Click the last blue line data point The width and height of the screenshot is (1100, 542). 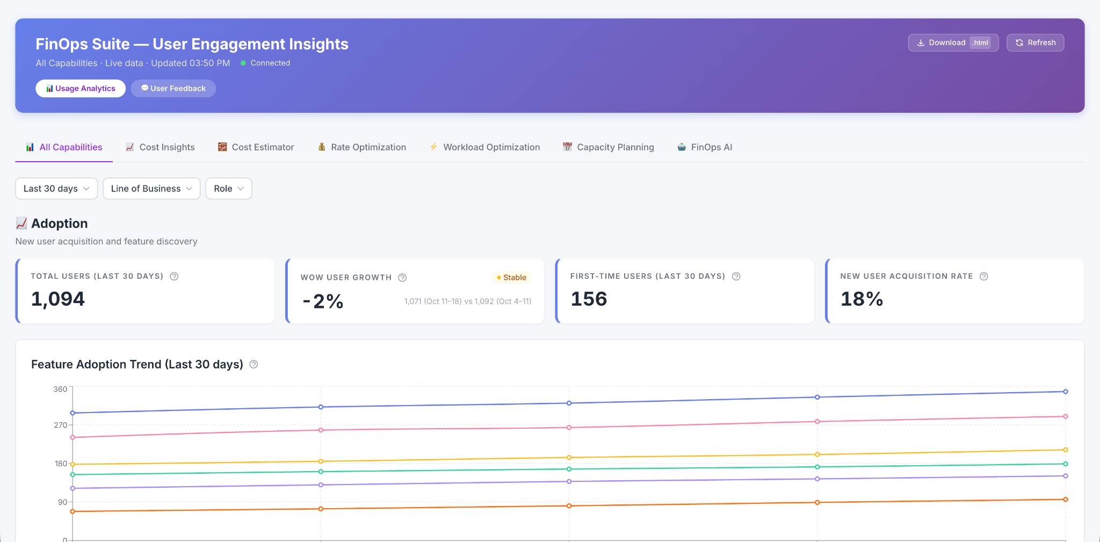[1066, 392]
